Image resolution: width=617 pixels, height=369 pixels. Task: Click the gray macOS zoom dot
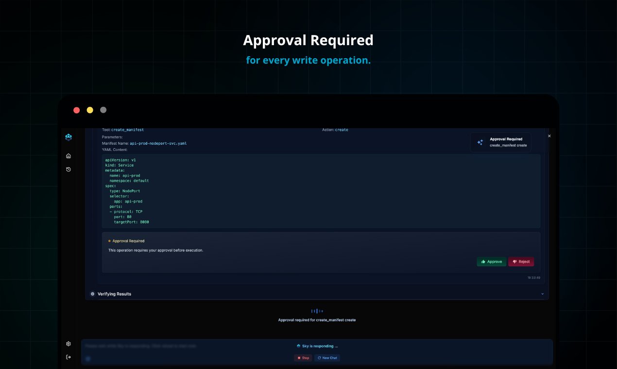click(x=103, y=110)
